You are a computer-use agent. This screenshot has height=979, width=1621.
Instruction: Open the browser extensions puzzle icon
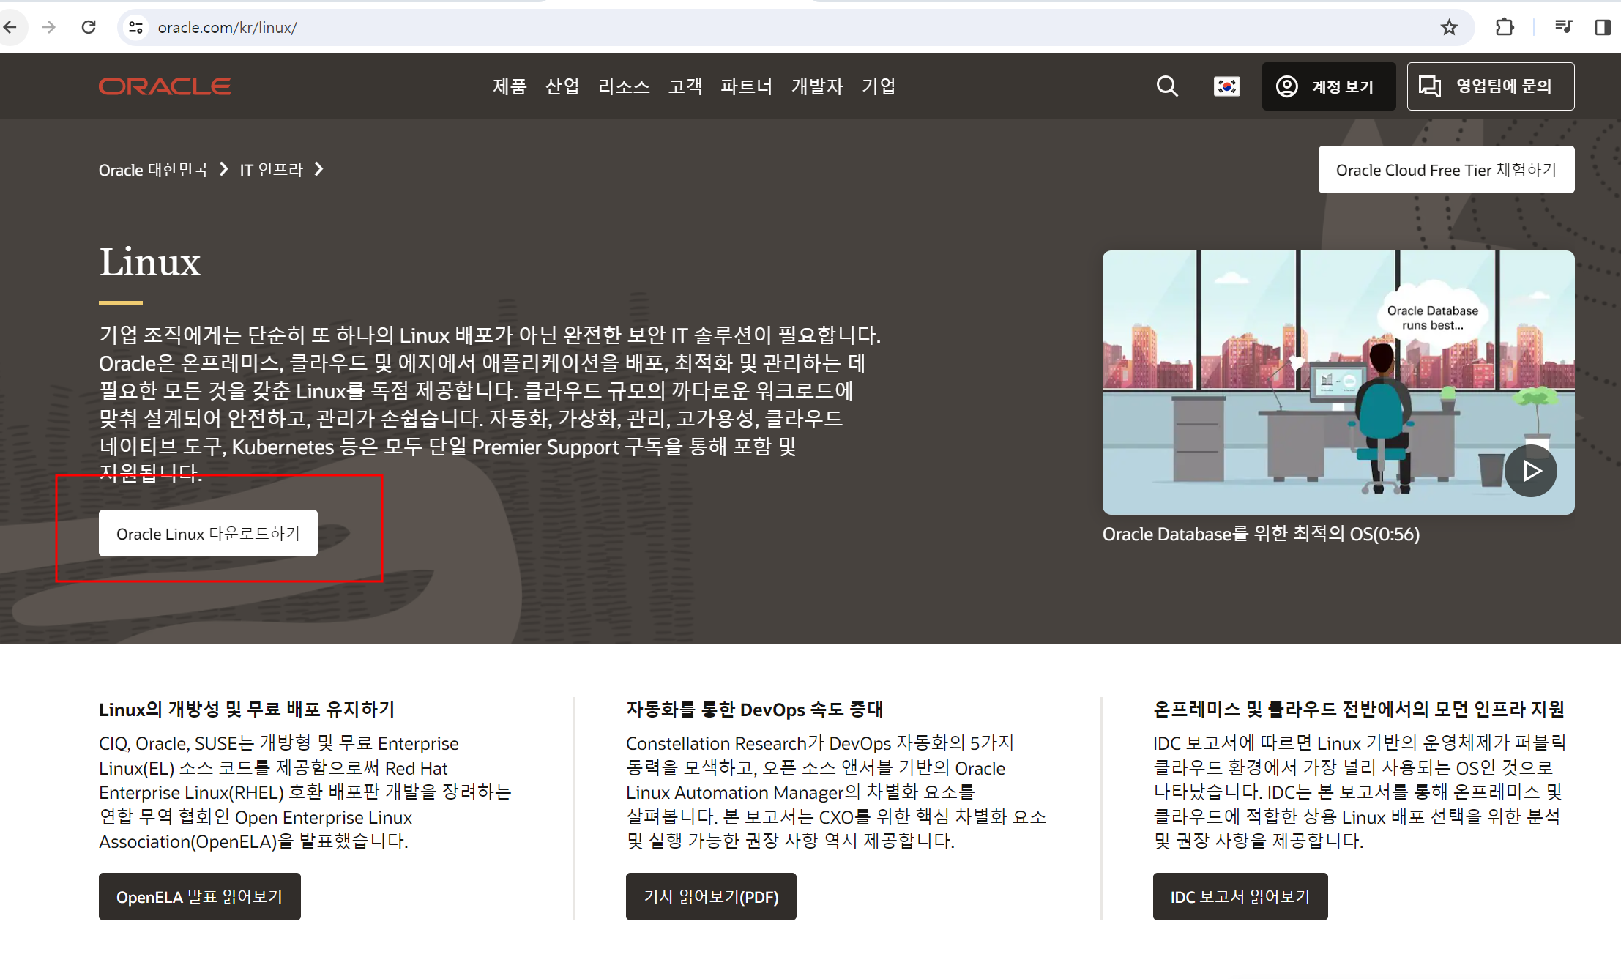coord(1505,28)
